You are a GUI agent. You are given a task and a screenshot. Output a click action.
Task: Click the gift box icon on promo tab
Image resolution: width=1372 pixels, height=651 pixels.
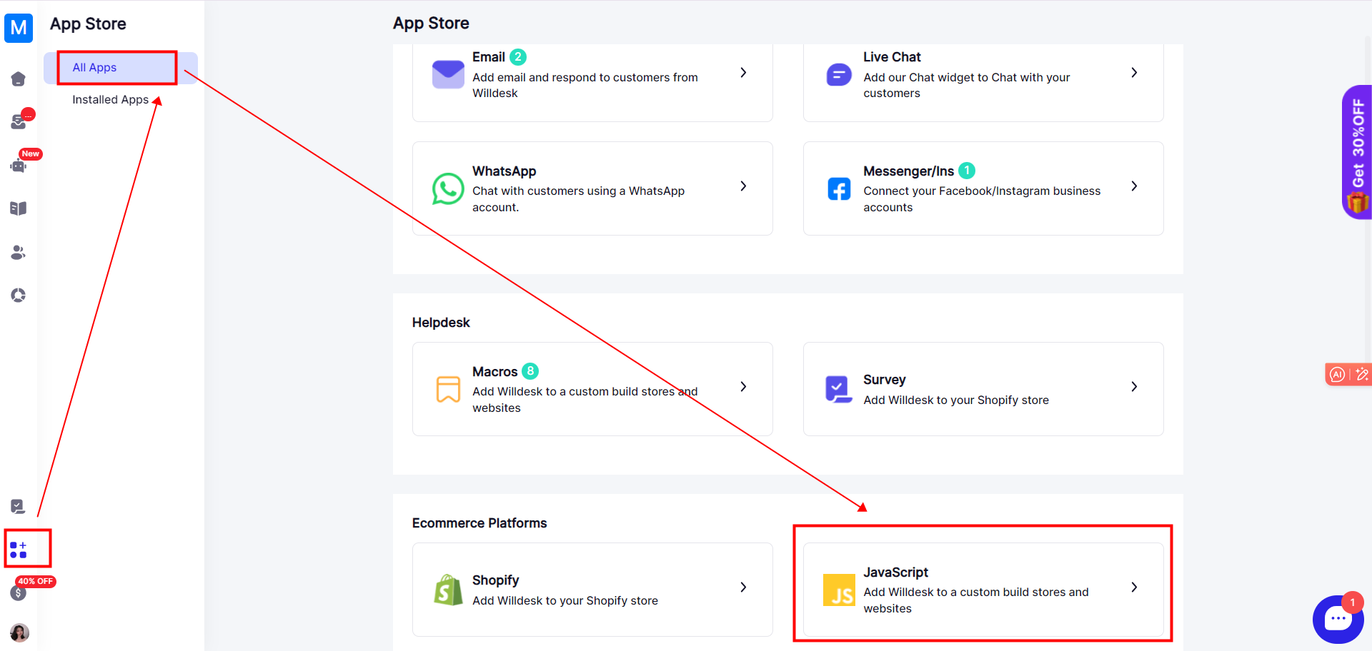tap(1357, 203)
